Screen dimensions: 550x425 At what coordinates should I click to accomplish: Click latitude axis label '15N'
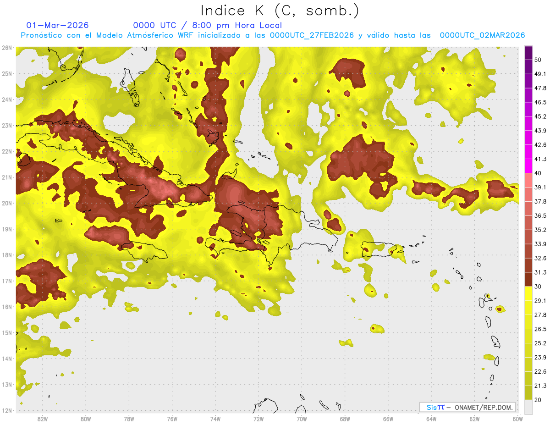(x=7, y=332)
